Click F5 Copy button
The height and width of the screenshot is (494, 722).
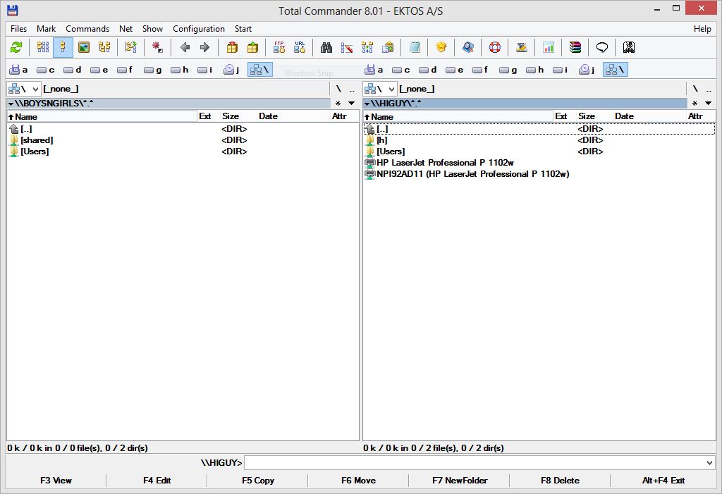pos(258,480)
